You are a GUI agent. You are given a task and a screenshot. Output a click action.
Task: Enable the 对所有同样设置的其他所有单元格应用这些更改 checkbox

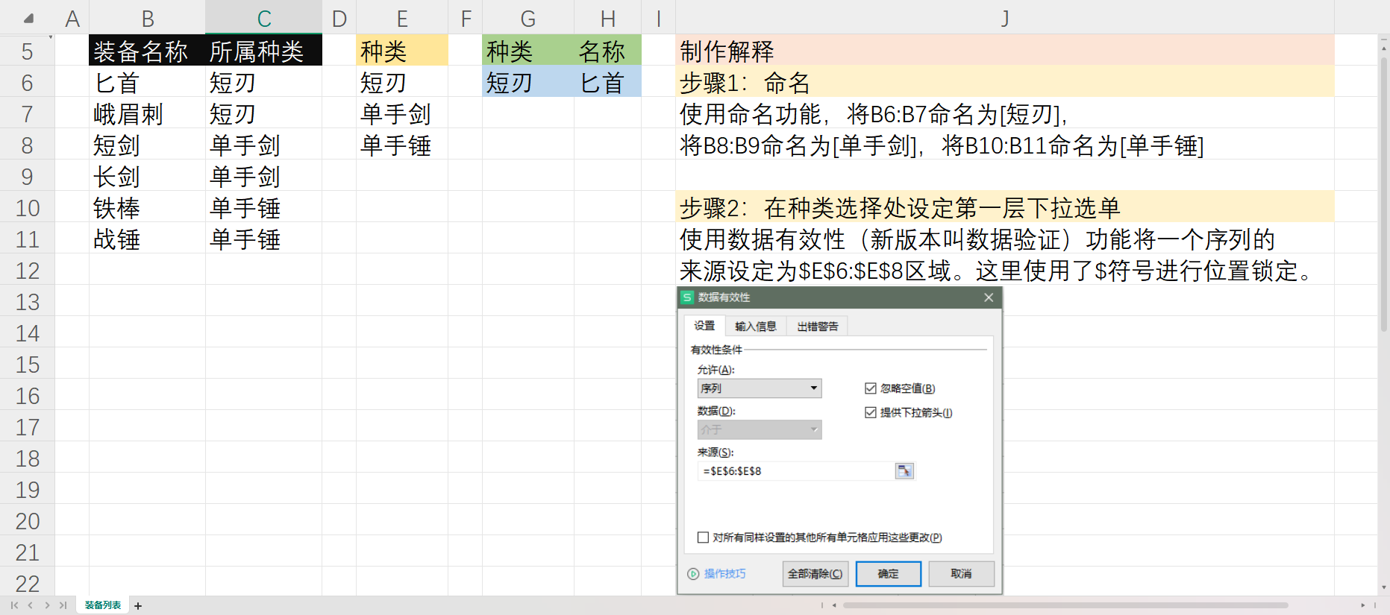(x=703, y=537)
